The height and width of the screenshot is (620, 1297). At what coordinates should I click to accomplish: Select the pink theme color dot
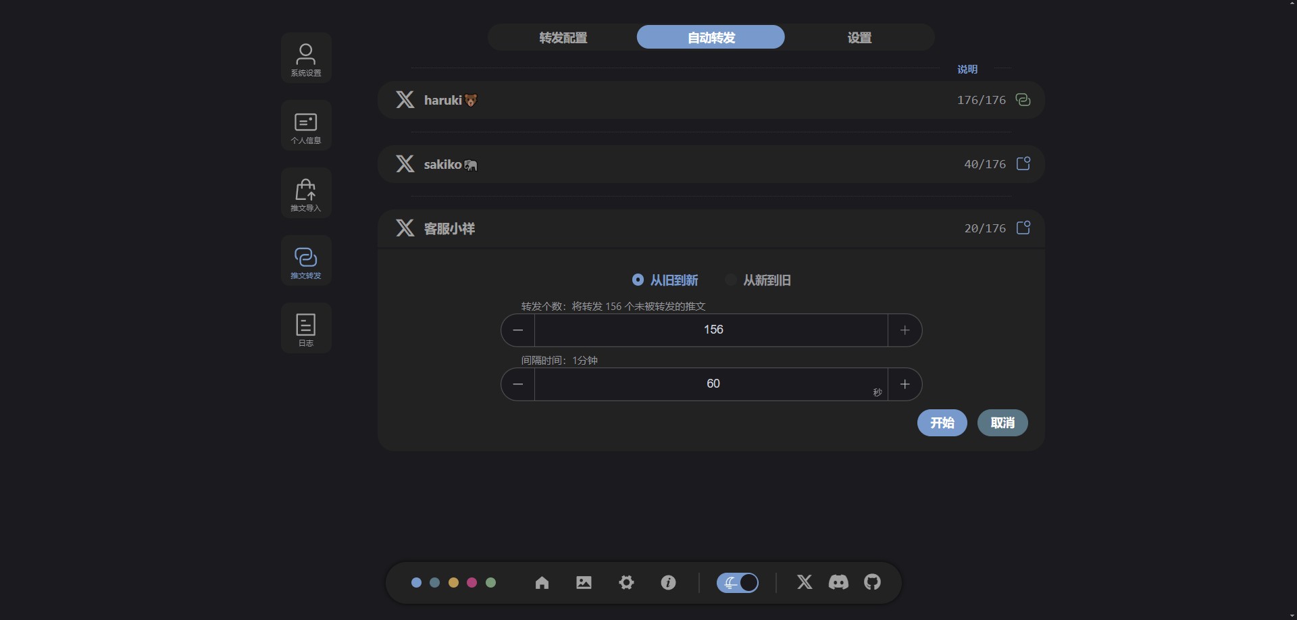pyautogui.click(x=472, y=583)
